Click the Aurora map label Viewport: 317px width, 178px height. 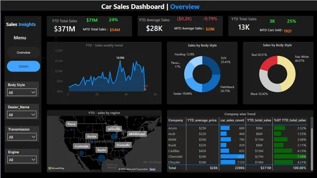pyautogui.click(x=92, y=136)
